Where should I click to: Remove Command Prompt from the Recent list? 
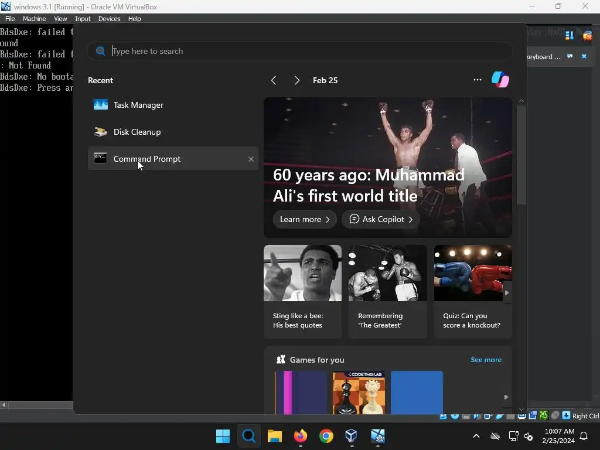(x=251, y=159)
